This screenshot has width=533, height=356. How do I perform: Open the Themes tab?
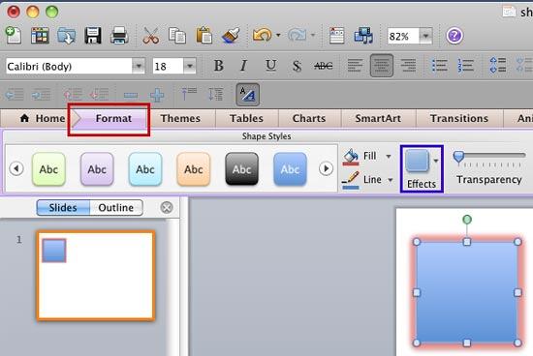click(180, 118)
